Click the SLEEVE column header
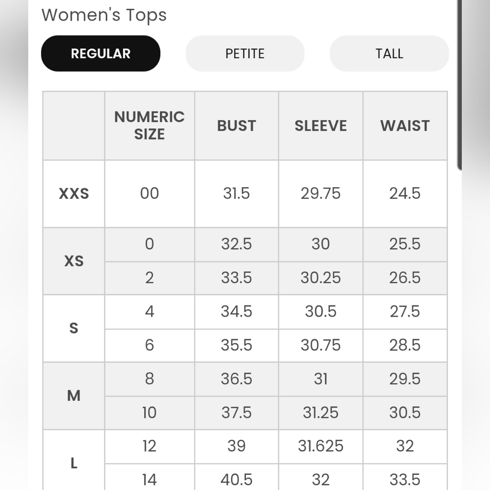The height and width of the screenshot is (490, 490). tap(320, 125)
